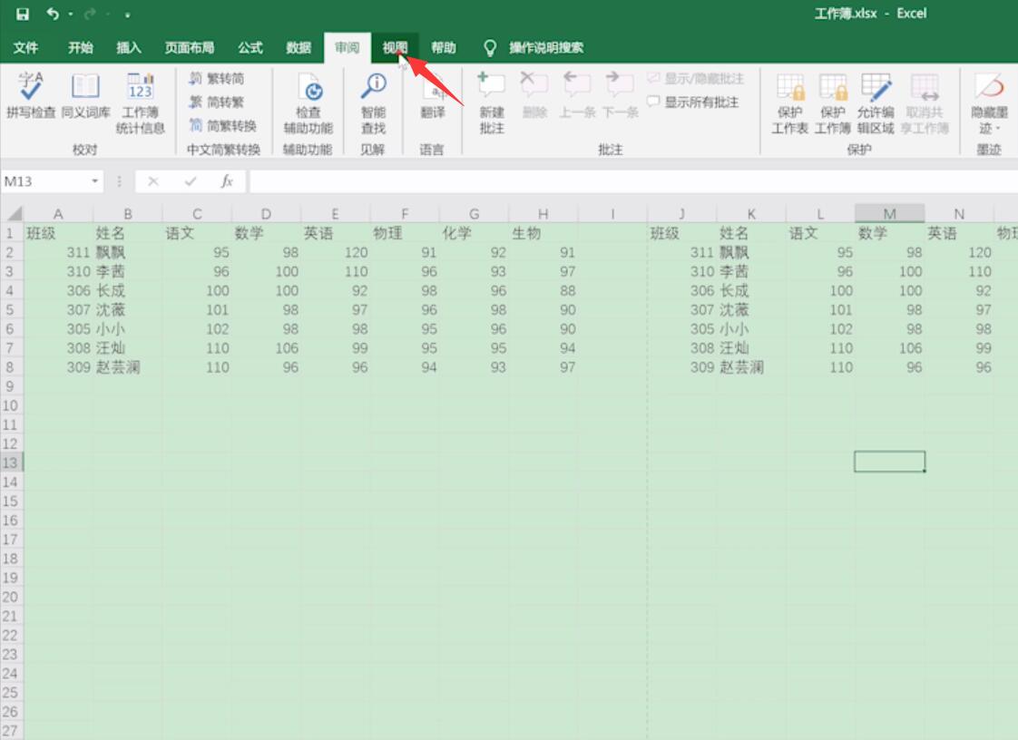Select the 审阅 ribbon tab
The height and width of the screenshot is (740, 1018).
[347, 47]
